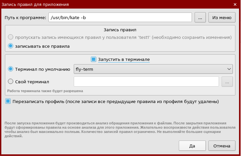Select 'пропускать запись имеющихся правил' radio option

[x=11, y=37]
